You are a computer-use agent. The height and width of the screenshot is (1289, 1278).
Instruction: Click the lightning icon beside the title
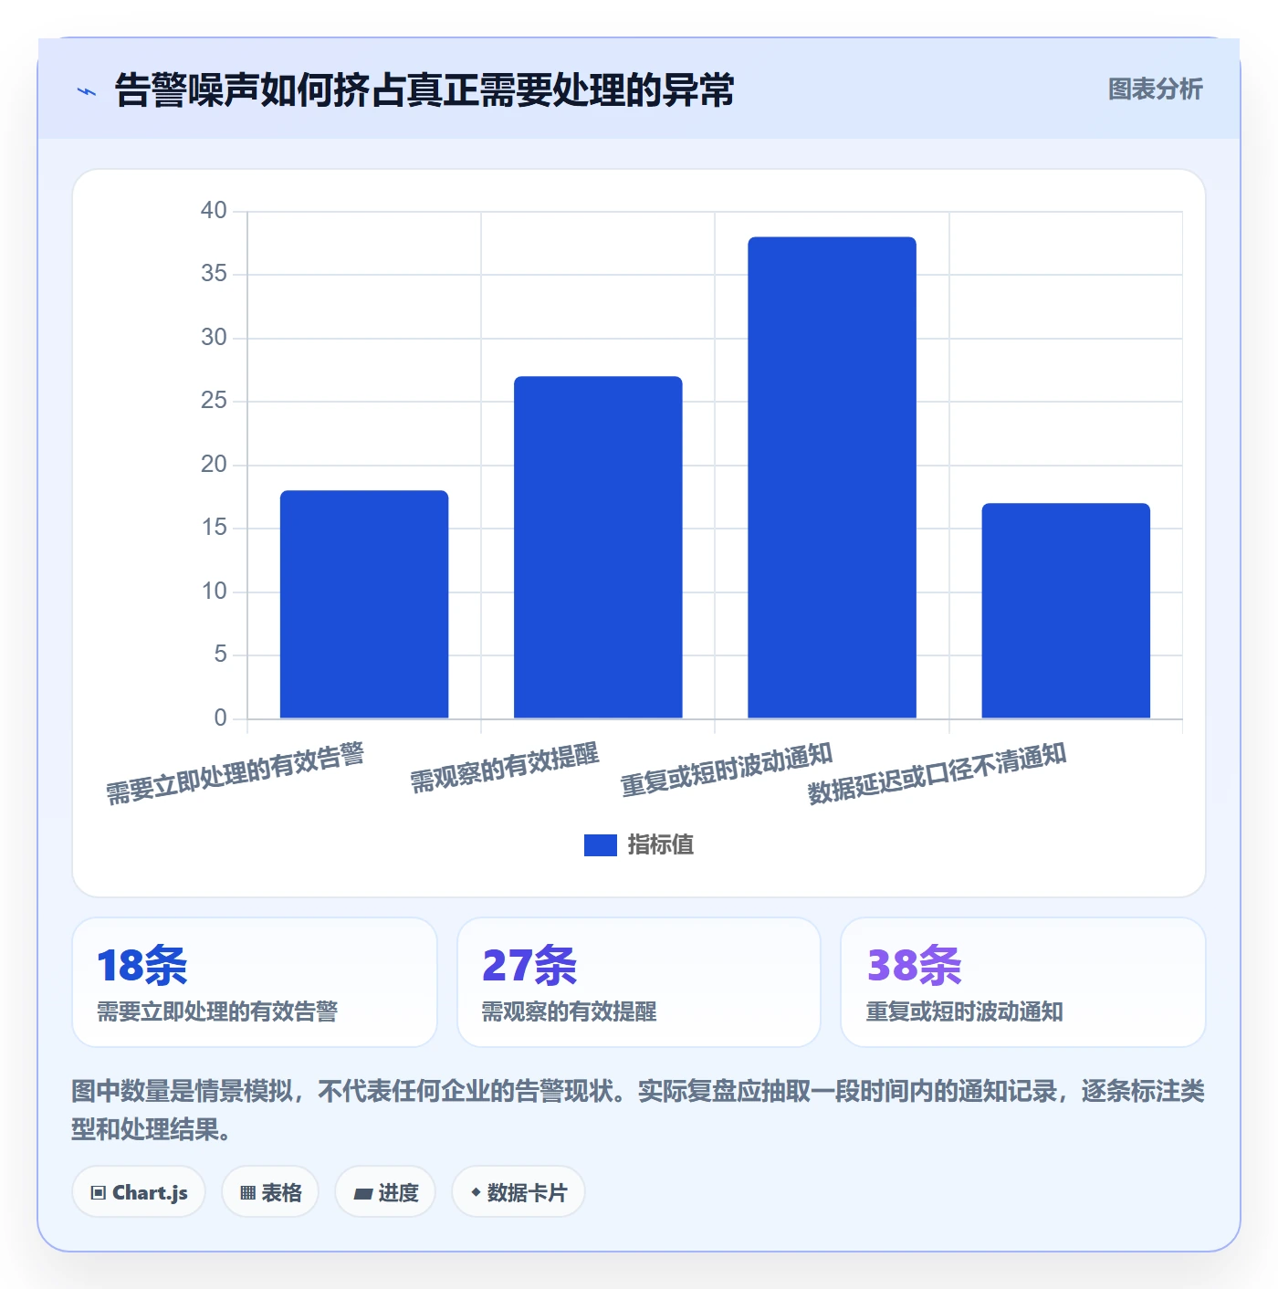coord(87,91)
